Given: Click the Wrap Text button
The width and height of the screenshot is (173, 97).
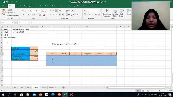Looking at the screenshot, I should (71, 11).
